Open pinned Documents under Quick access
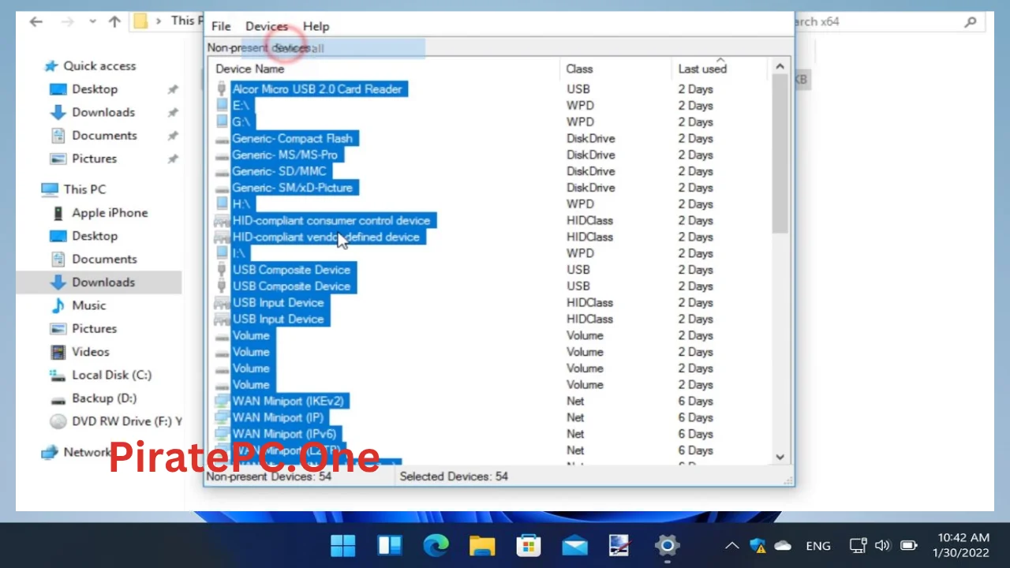Screen dimensions: 1010x568 (104, 136)
